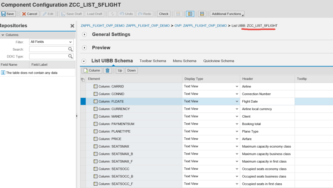
Task: Select the row for Column: FLDATE
Action: [83, 101]
